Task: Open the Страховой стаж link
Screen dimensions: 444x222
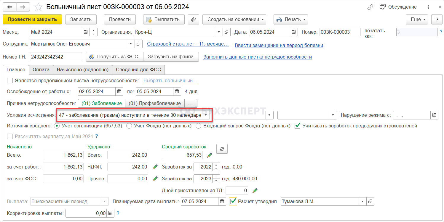Action: tap(188, 44)
